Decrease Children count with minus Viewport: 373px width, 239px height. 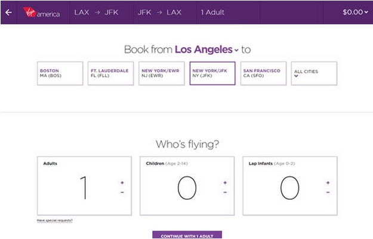point(225,192)
